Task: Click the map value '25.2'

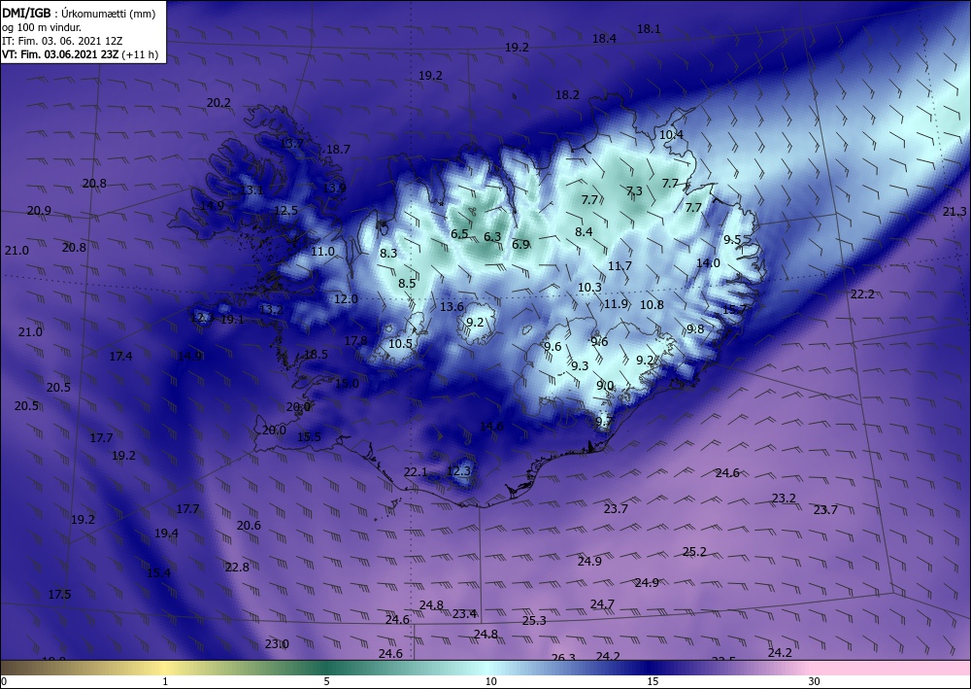Action: click(x=694, y=551)
